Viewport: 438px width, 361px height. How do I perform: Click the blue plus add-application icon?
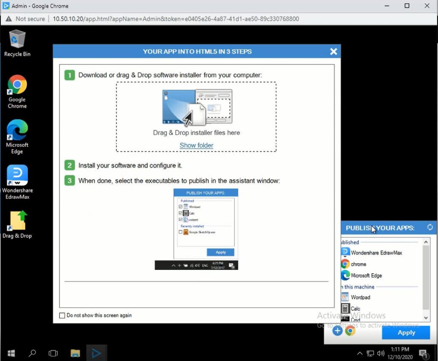(337, 331)
